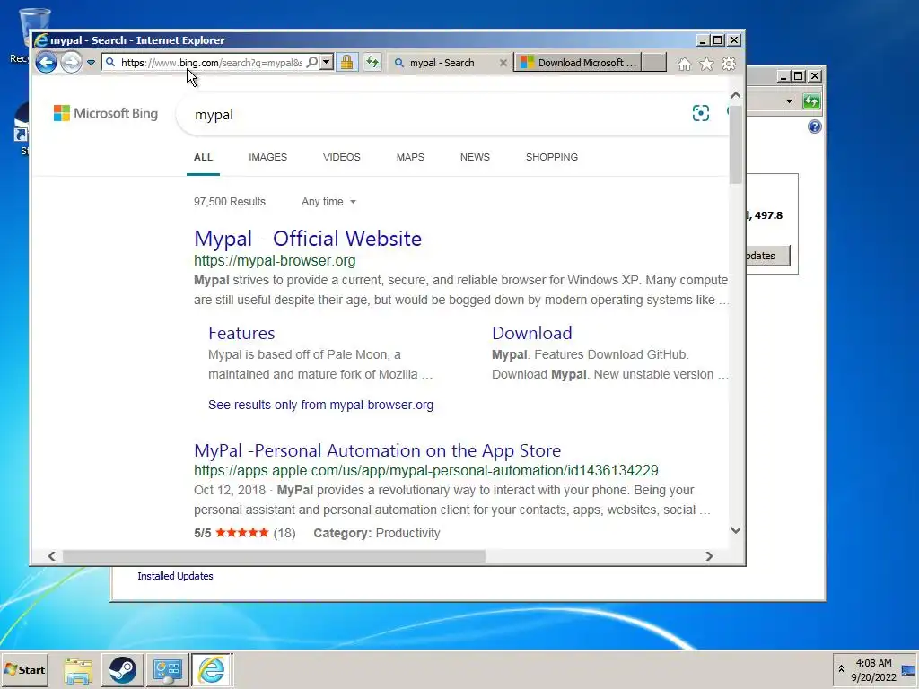
Task: Select the MAPS search tab
Action: (x=410, y=157)
